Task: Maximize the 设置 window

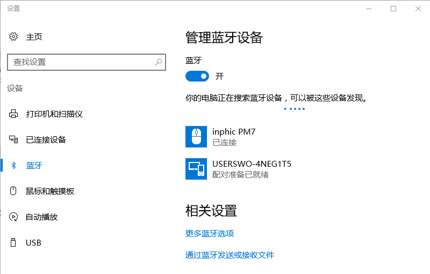Action: 393,9
